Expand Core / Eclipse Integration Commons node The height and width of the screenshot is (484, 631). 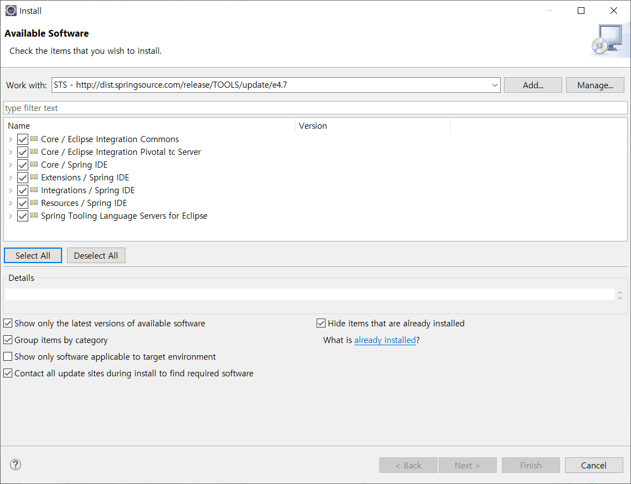(x=11, y=139)
